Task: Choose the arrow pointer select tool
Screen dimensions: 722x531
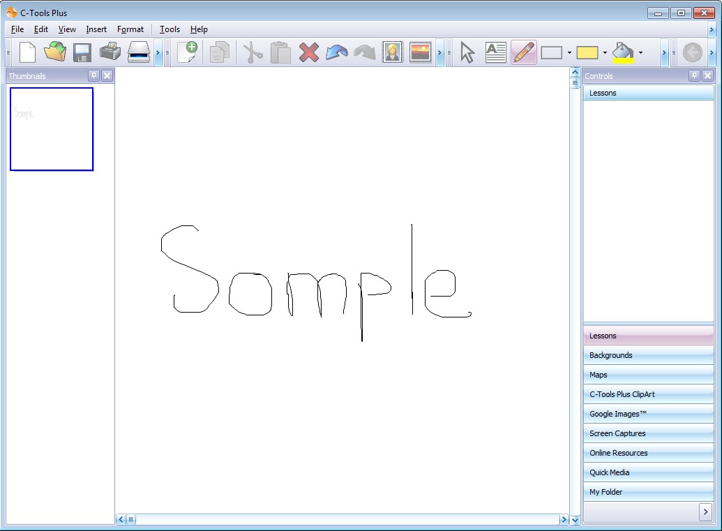Action: (x=467, y=52)
